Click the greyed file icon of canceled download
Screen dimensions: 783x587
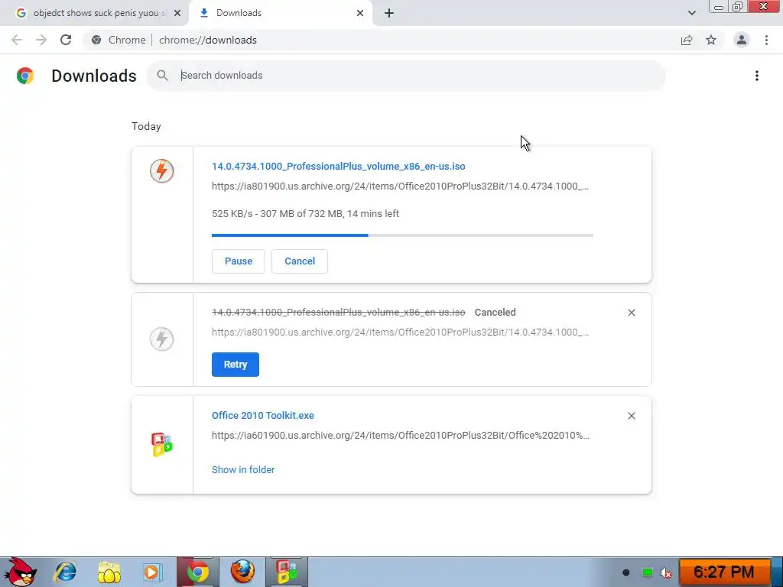pyautogui.click(x=162, y=339)
